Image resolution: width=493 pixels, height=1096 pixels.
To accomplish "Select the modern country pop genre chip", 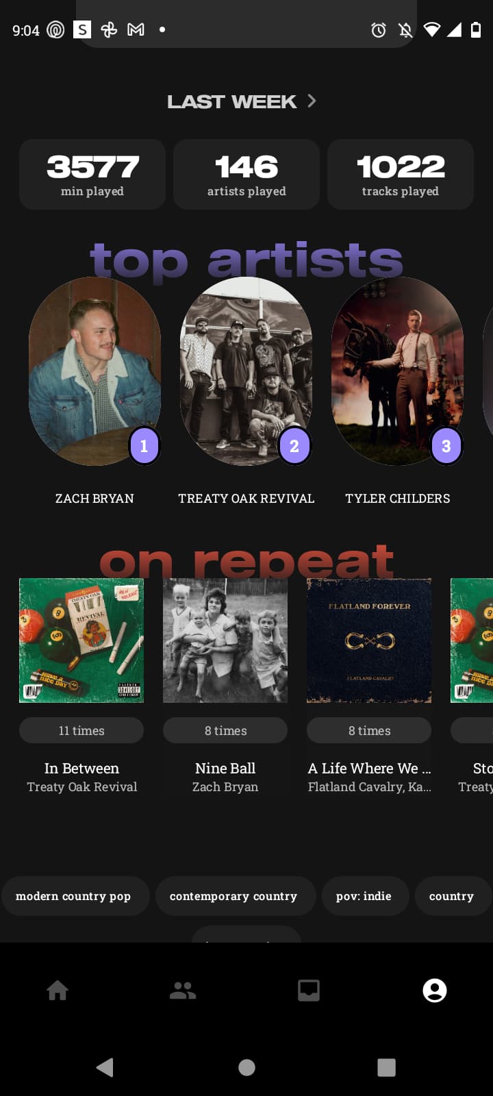I will pos(74,896).
